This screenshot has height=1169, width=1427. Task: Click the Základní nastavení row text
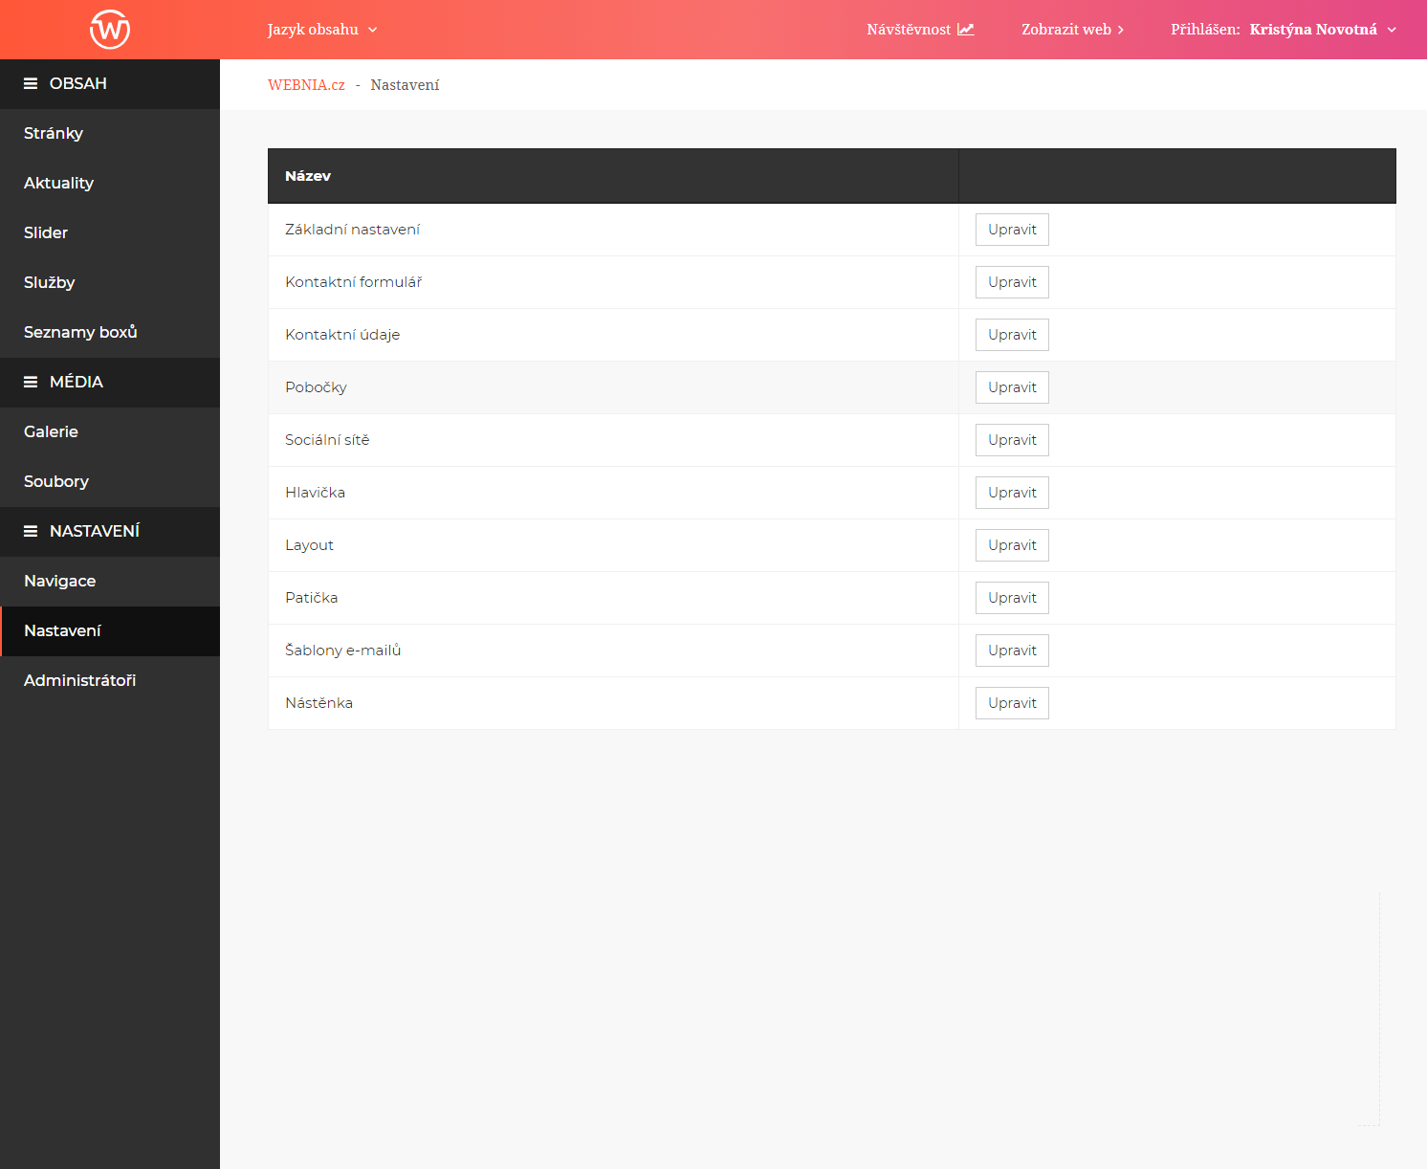pos(352,230)
